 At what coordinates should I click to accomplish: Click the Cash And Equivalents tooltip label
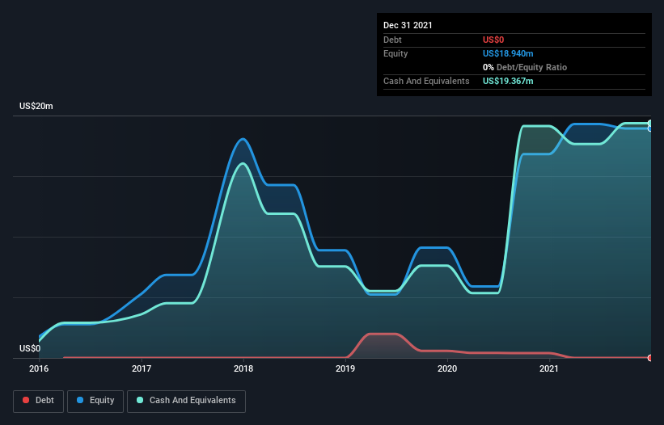pyautogui.click(x=426, y=81)
